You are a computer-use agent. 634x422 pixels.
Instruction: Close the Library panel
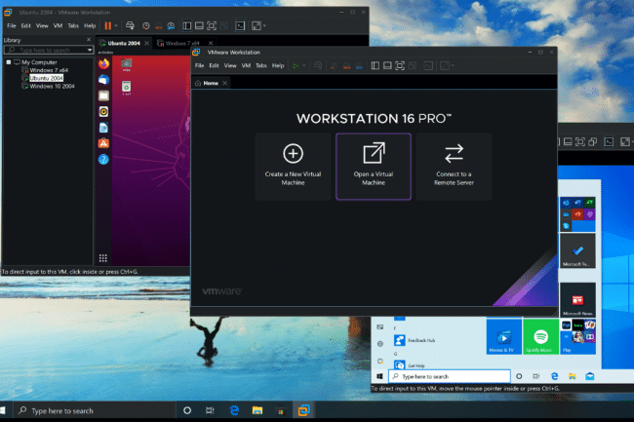(x=89, y=40)
